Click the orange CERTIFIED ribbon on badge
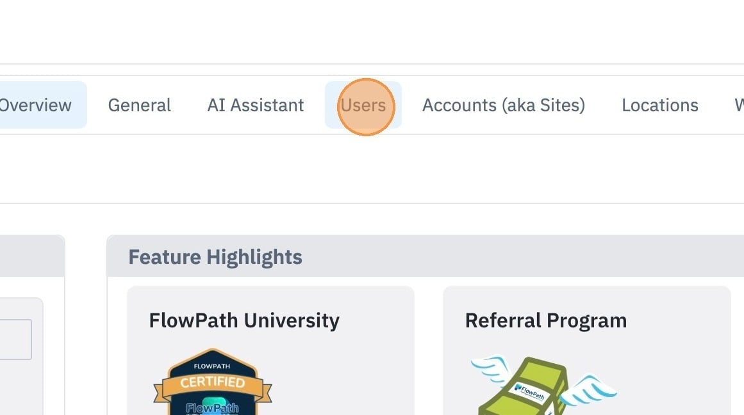The width and height of the screenshot is (744, 415). (x=213, y=382)
